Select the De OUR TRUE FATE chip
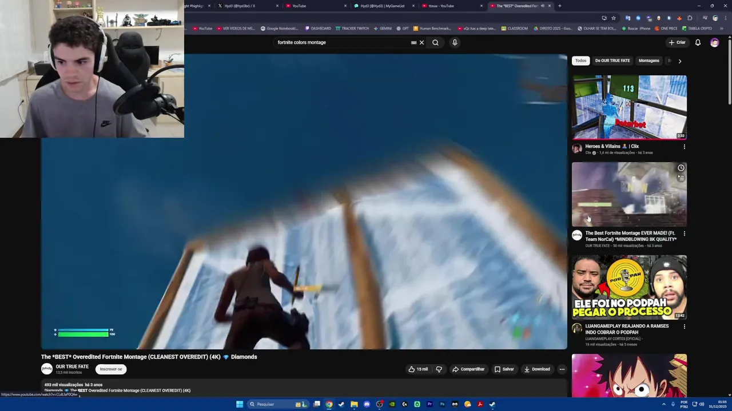This screenshot has height=411, width=732. pos(612,61)
